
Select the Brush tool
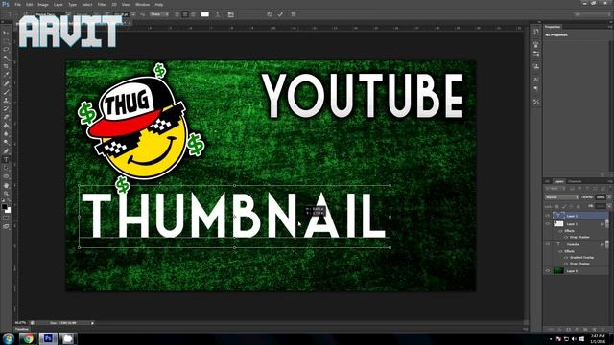point(6,92)
